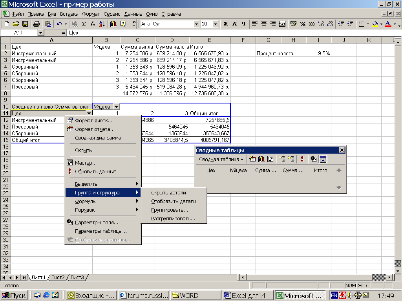Toggle right text alignment
The height and width of the screenshot is (301, 402).
point(273,24)
